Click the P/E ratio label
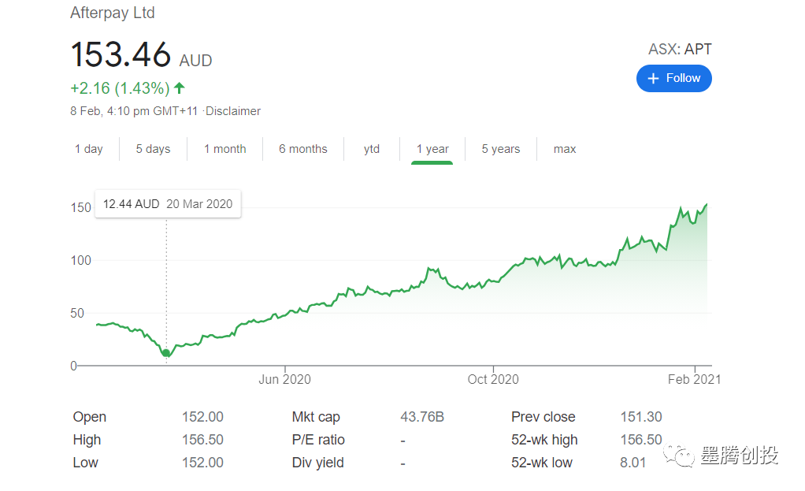 tap(318, 440)
